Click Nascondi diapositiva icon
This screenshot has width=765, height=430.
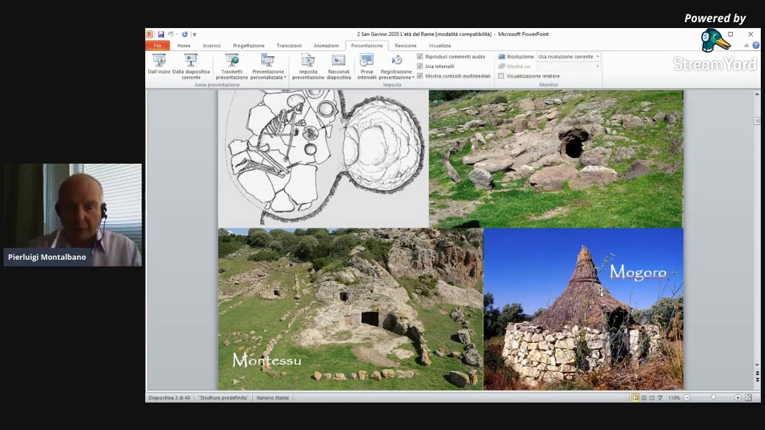338,60
